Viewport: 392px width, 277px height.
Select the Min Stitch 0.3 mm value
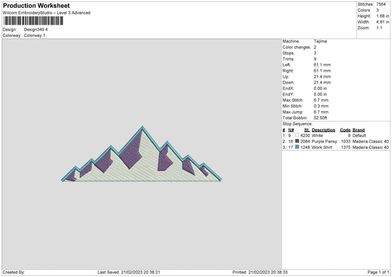[x=321, y=106]
